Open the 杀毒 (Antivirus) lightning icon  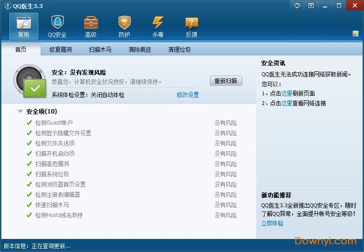(x=158, y=26)
